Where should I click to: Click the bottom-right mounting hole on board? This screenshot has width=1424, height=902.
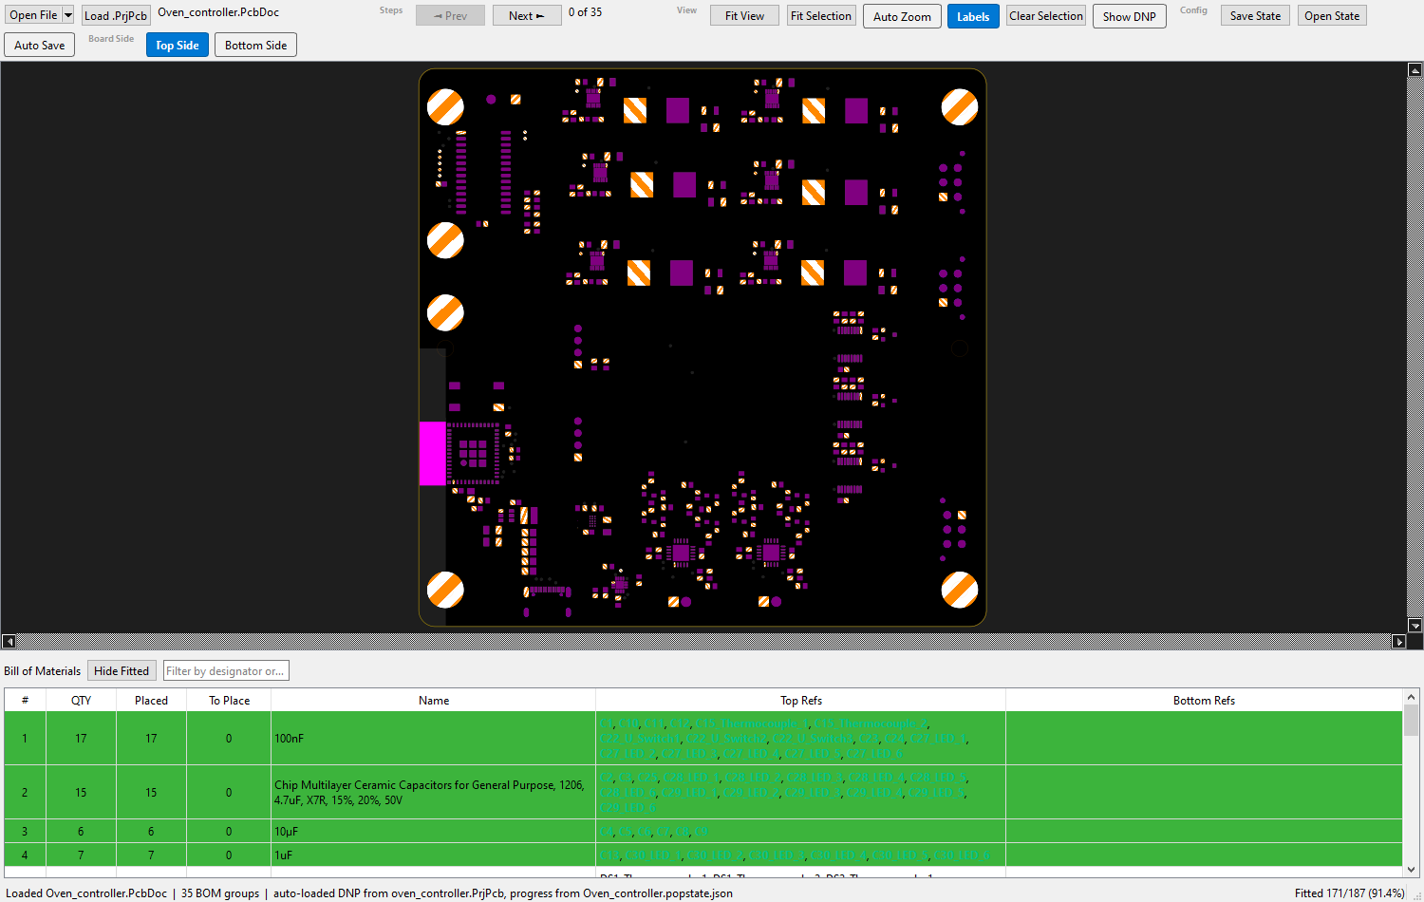pyautogui.click(x=959, y=590)
